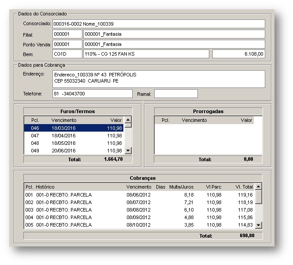Click Vencimento column header in Prorrogadas
The image size is (293, 265).
194,120
